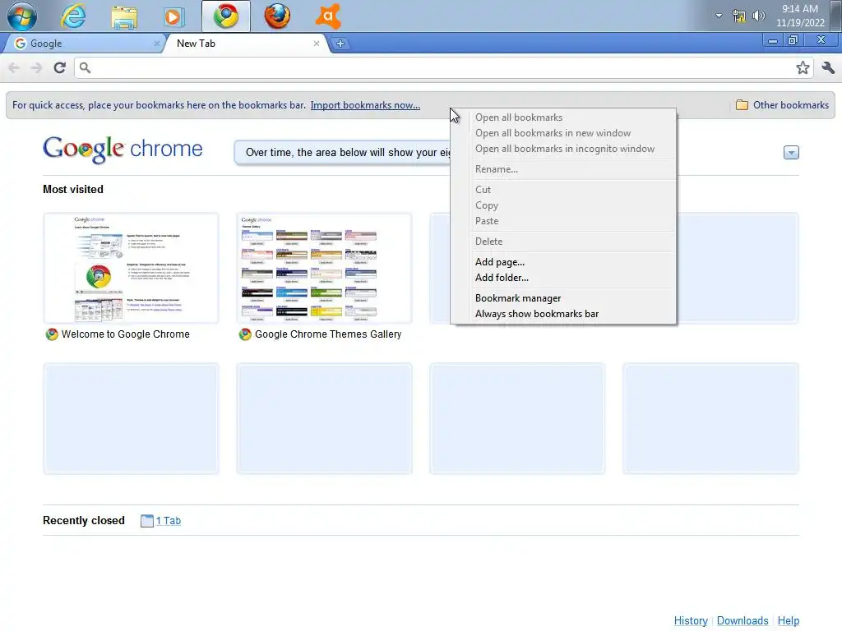Open the Windows Start menu orb
Screen dimensions: 842x631
[22, 16]
